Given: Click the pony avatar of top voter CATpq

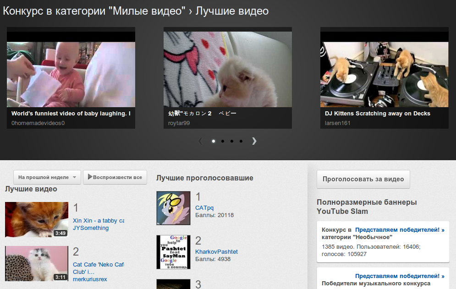Looking at the screenshot, I should tap(173, 208).
